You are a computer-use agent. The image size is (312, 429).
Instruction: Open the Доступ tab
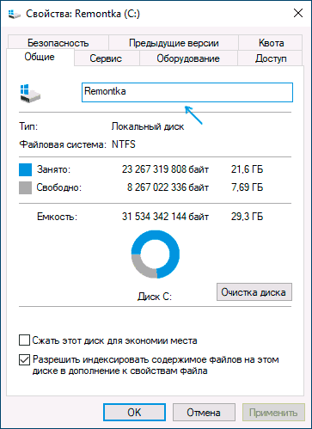point(271,58)
